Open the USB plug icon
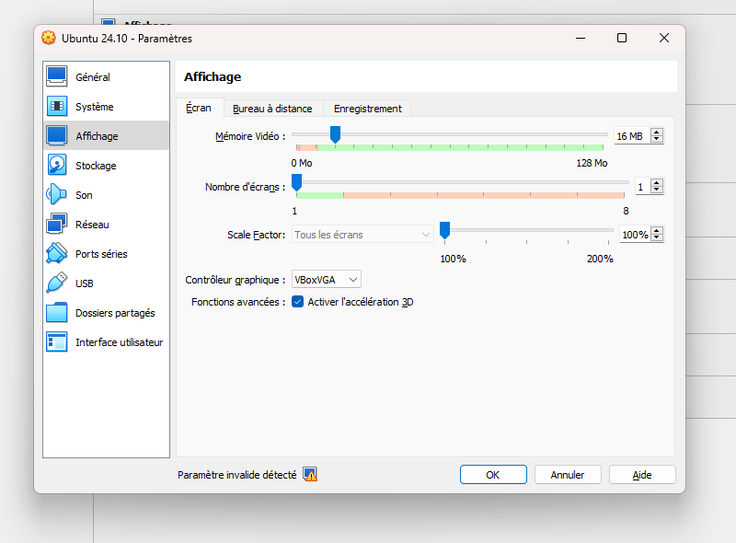 click(57, 283)
